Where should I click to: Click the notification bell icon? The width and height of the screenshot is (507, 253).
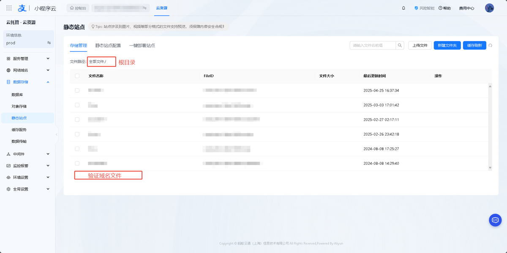pyautogui.click(x=403, y=8)
